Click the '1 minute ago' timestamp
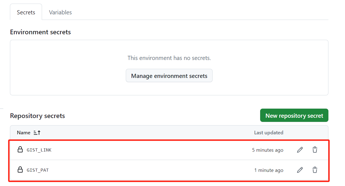The image size is (345, 186). 269,170
